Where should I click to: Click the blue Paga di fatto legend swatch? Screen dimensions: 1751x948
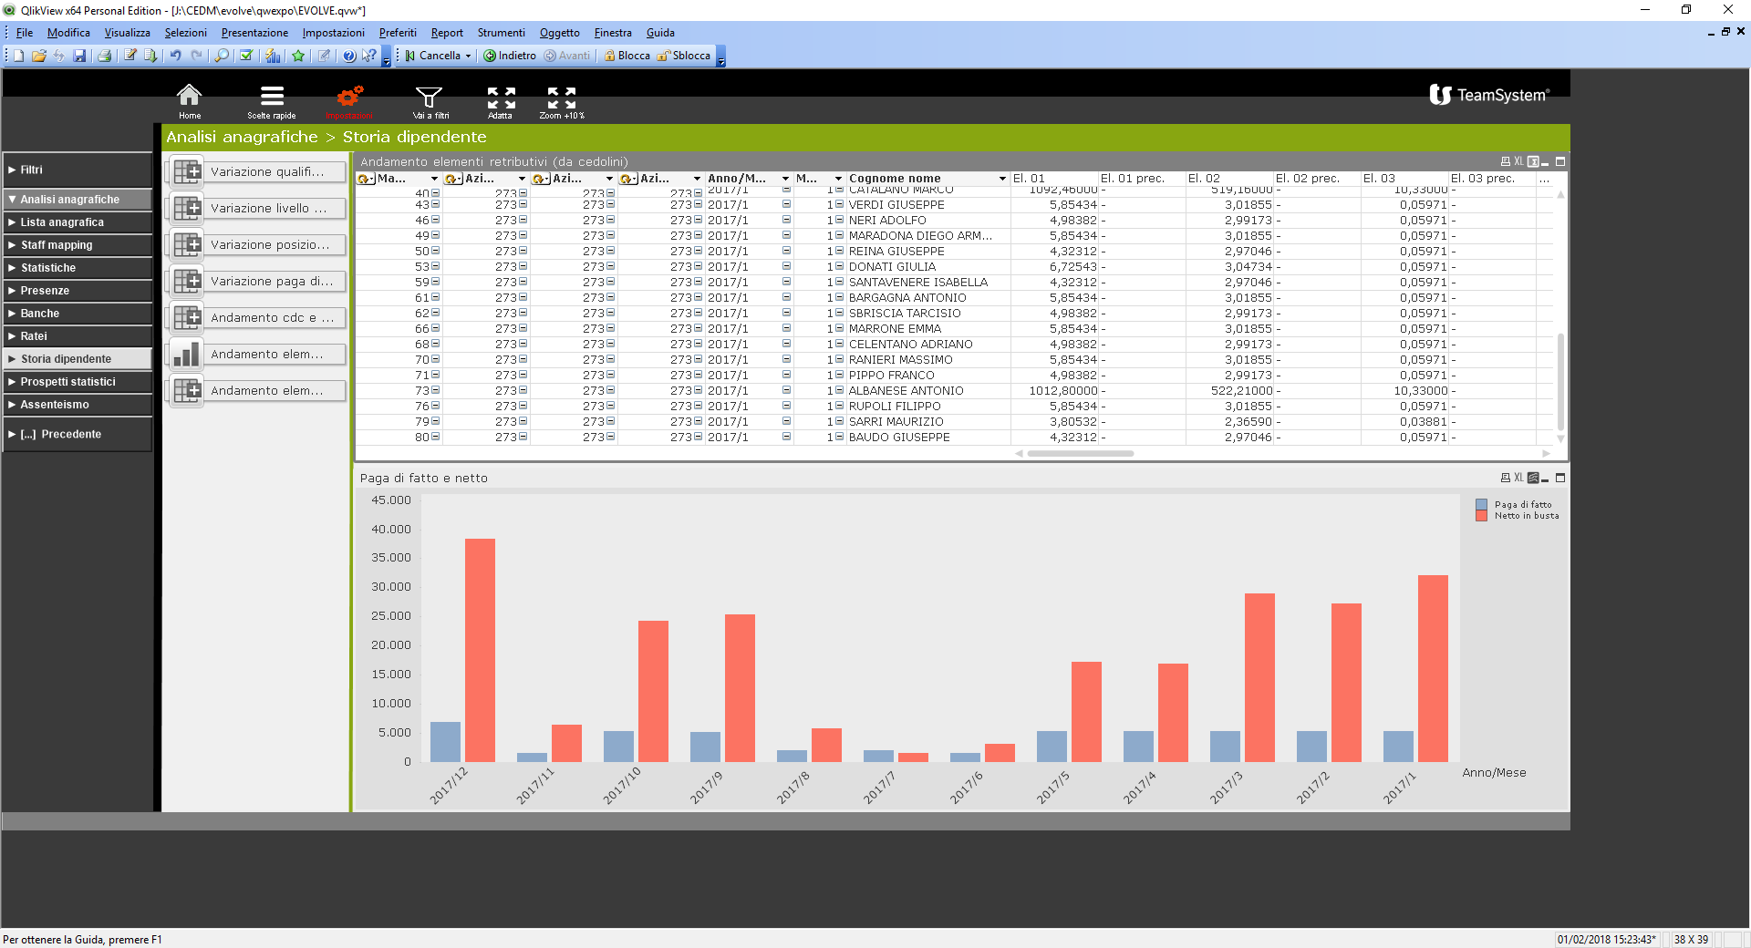1481,504
